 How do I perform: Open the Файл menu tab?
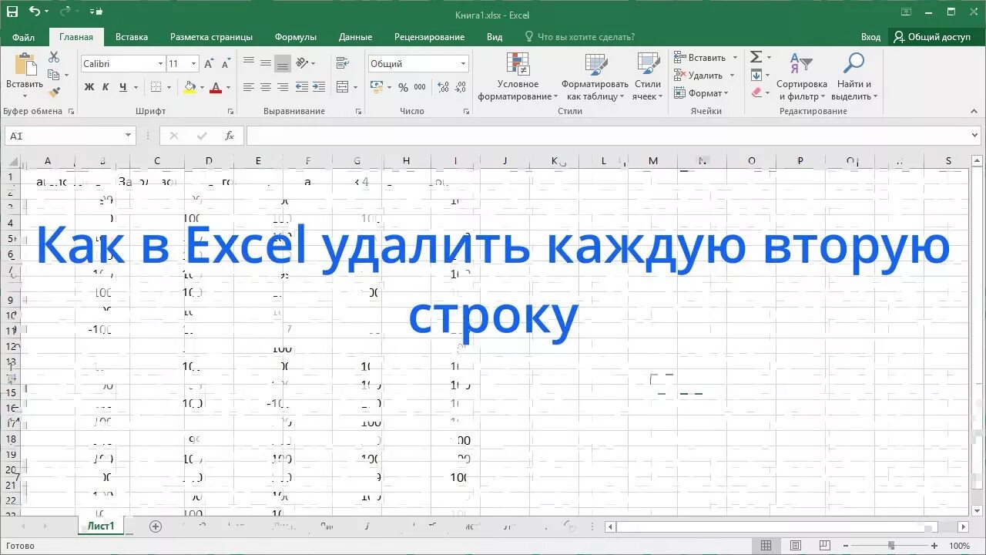pyautogui.click(x=23, y=37)
